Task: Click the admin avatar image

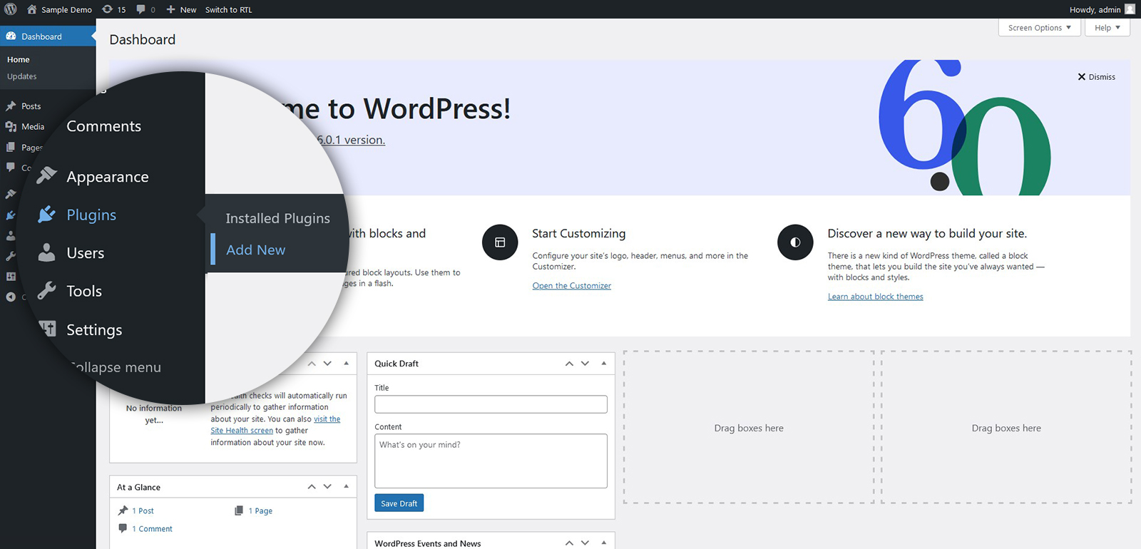Action: point(1130,9)
